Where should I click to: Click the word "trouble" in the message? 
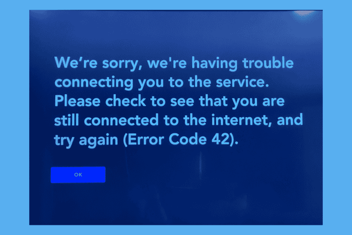268,62
